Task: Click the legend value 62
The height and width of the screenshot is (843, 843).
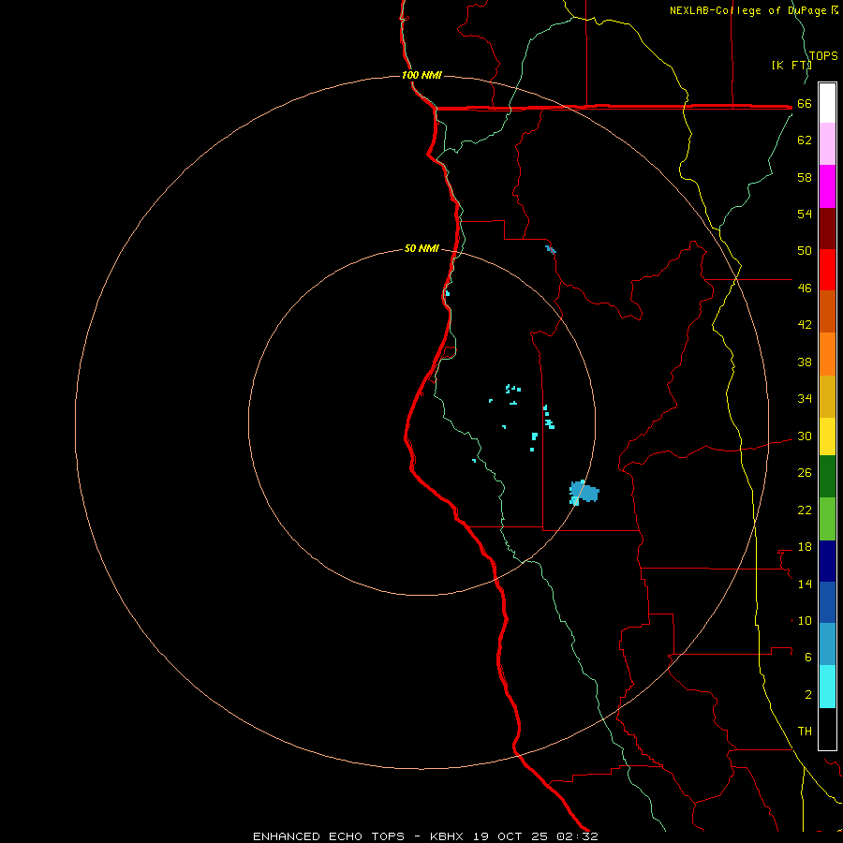Action: click(x=805, y=140)
